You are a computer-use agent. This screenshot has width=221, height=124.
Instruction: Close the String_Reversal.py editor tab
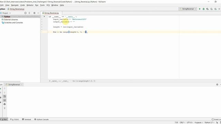[60, 13]
